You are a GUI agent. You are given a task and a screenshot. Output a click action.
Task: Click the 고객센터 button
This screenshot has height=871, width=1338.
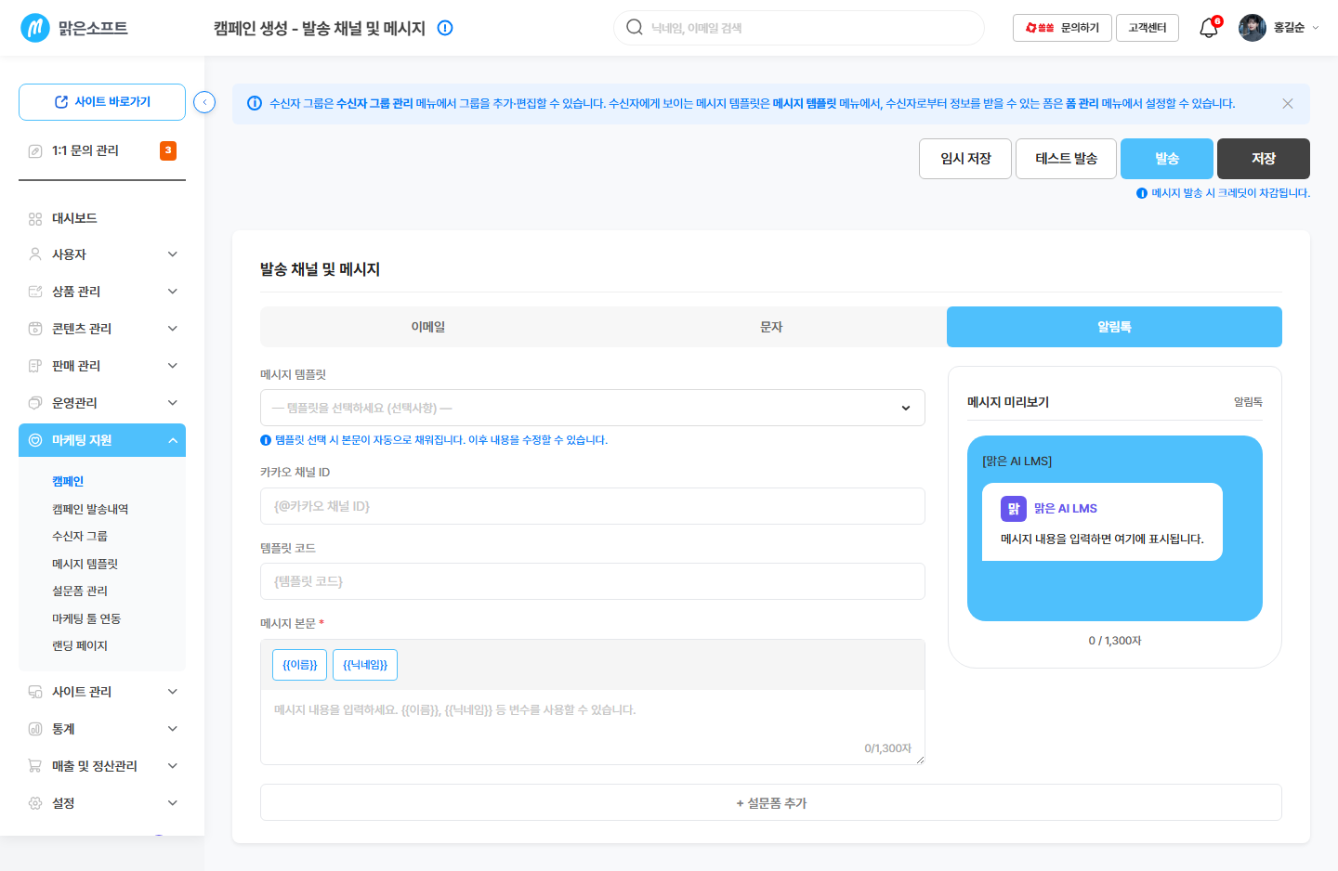(1148, 28)
